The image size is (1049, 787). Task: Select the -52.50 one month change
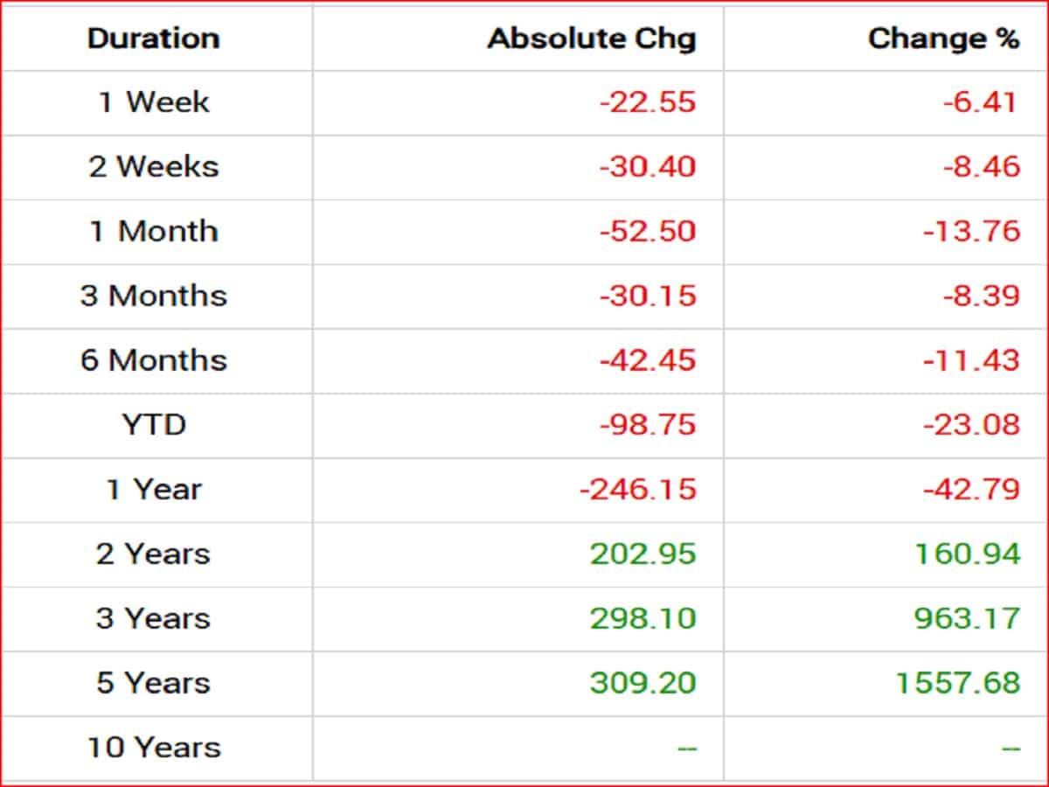(647, 231)
